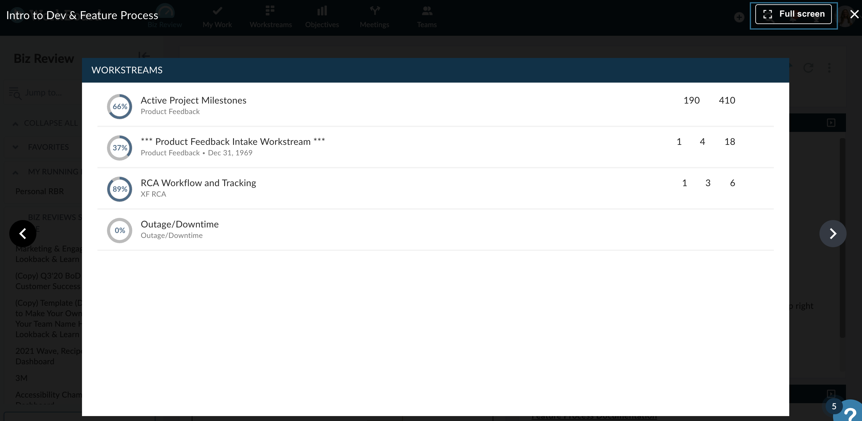Close the presentation overlay with the X

[x=854, y=14]
